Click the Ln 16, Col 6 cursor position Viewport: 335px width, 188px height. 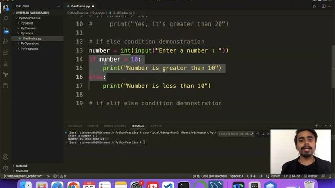coord(209,177)
